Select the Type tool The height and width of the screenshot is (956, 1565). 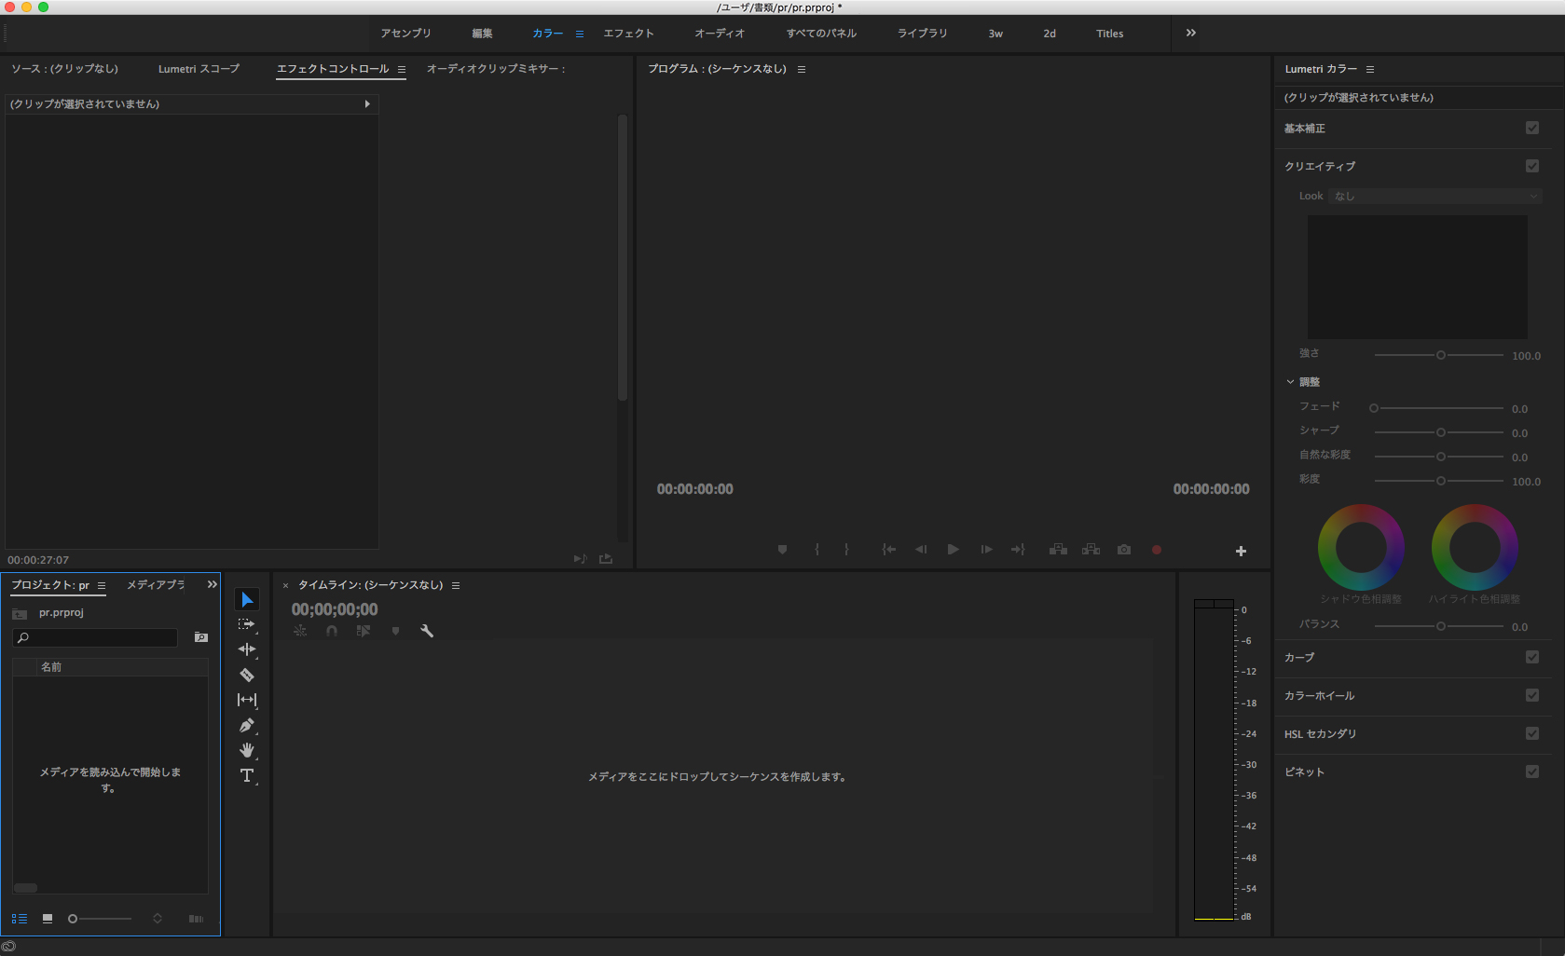click(x=247, y=775)
